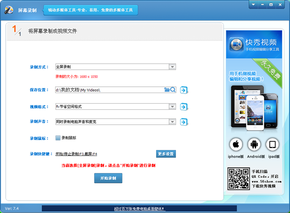Click the magnifier icon in save location field

(x=173, y=90)
